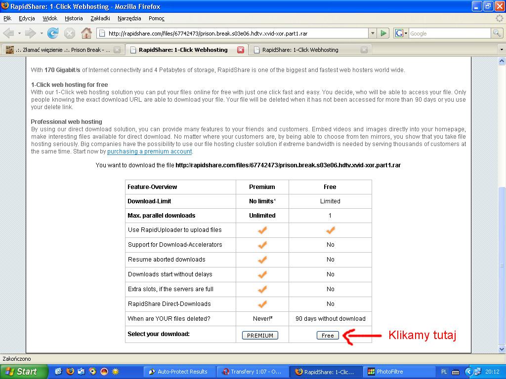Open the Zakładki menu
This screenshot has width=506, height=379.
(100, 18)
